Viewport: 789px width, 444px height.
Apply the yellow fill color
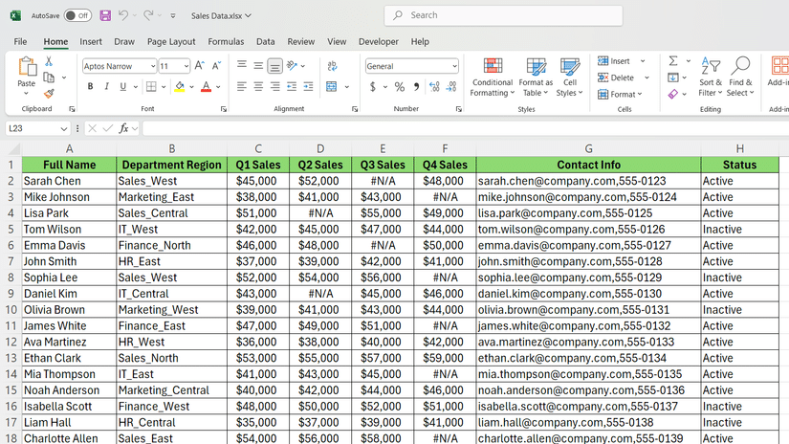[x=180, y=86]
